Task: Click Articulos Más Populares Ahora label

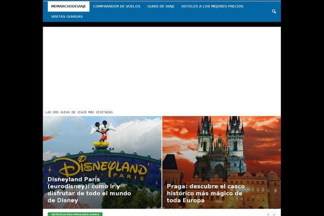Action: tap(75, 214)
